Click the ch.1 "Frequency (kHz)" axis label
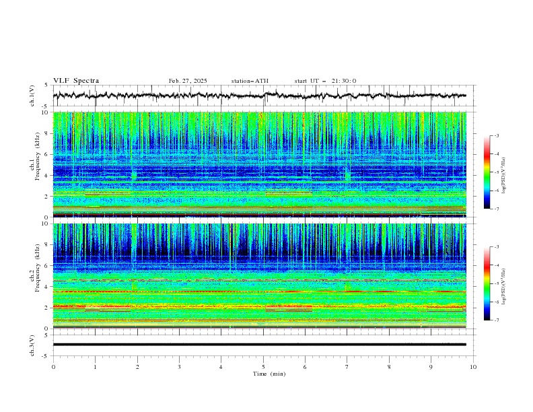The height and width of the screenshot is (412, 533). point(38,155)
